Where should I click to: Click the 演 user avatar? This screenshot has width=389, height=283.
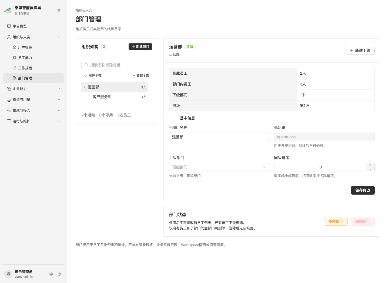(x=8, y=274)
